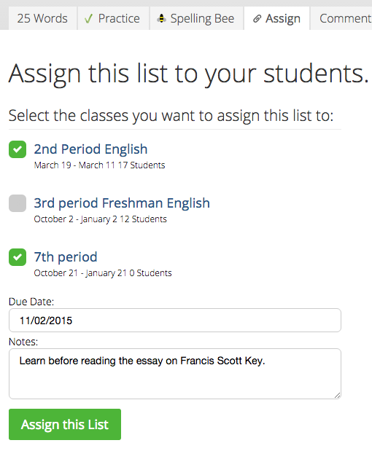Click the Due Date label
This screenshot has width=372, height=451.
[31, 302]
